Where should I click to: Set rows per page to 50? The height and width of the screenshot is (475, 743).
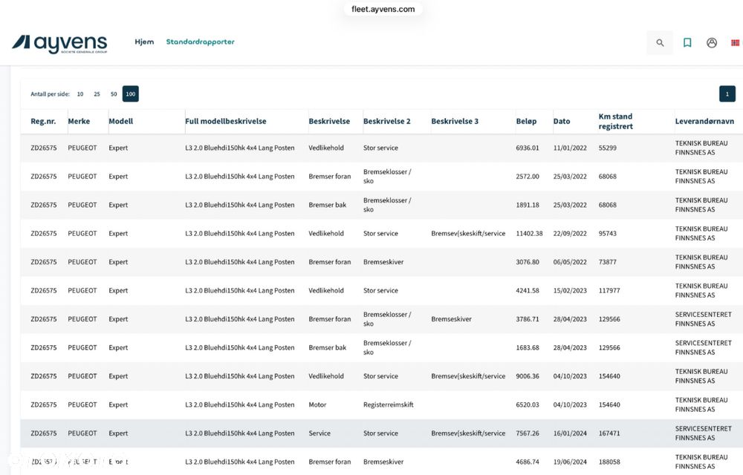(114, 94)
